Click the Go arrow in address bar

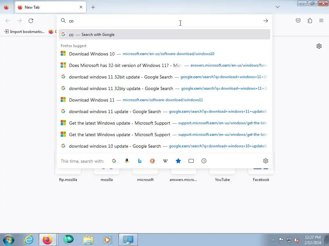point(265,21)
